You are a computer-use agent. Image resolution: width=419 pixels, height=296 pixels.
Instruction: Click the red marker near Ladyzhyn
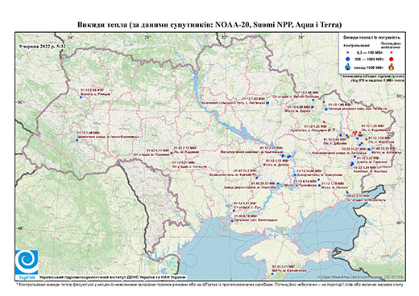(x=172, y=153)
